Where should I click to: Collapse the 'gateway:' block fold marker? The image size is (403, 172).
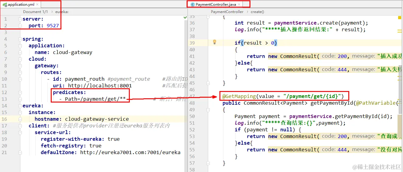(x=21, y=66)
